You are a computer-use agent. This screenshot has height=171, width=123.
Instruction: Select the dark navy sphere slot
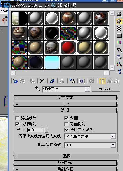tap(36, 62)
